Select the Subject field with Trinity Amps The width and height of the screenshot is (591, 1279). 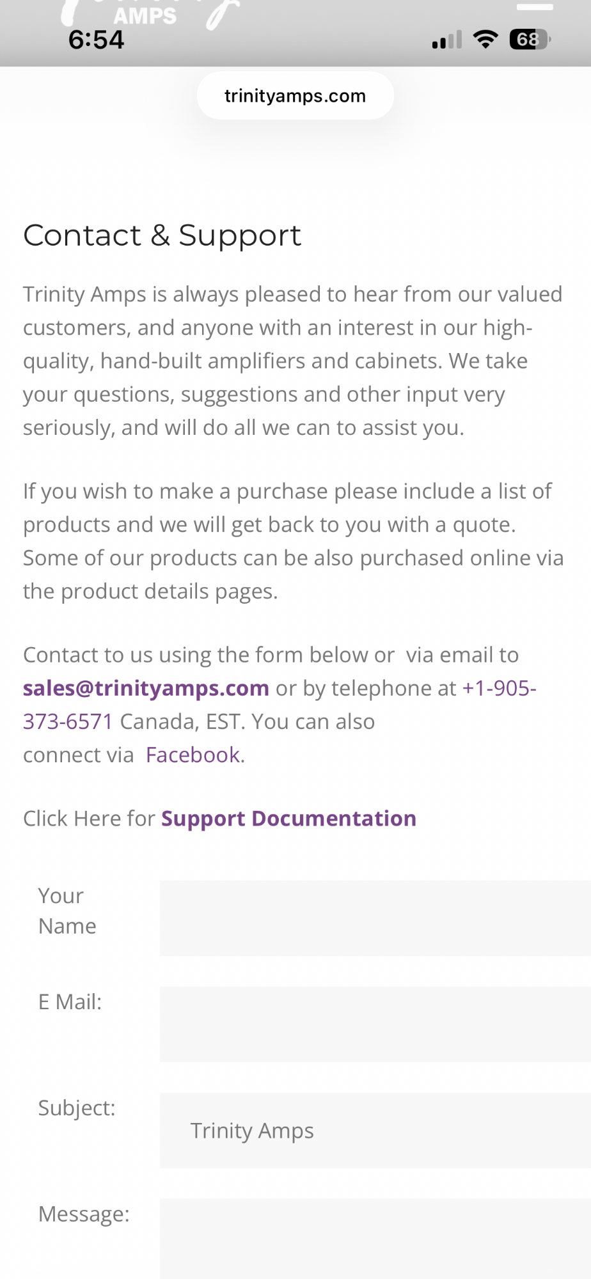click(375, 1131)
